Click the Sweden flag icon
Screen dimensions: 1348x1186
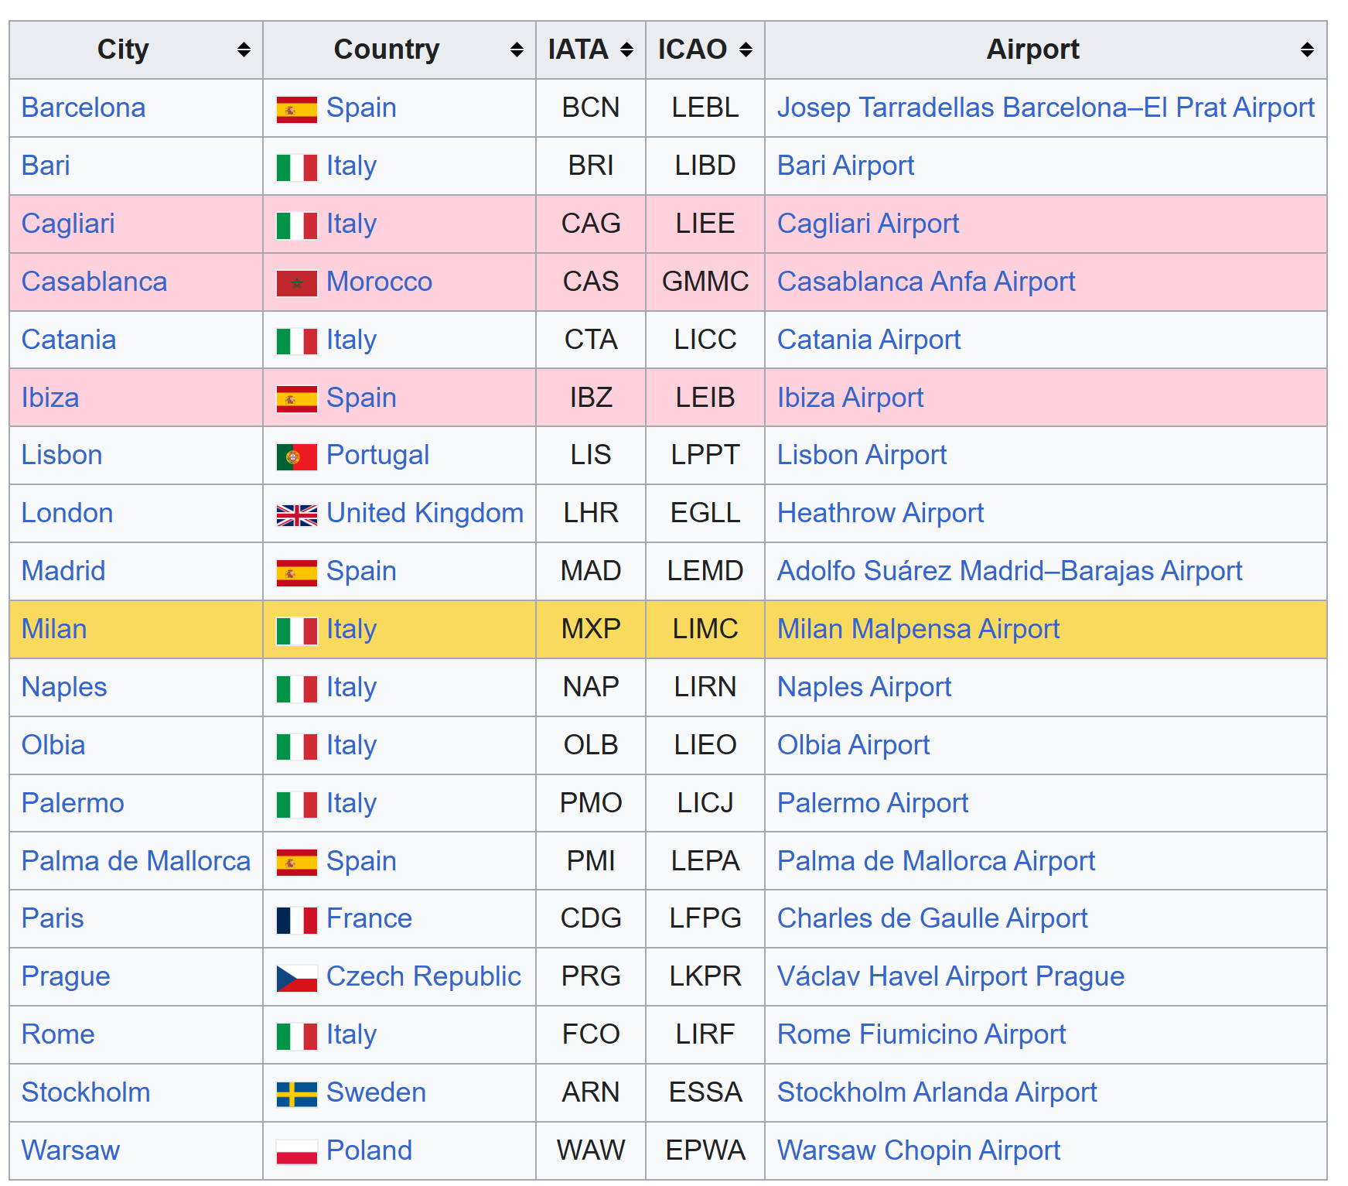click(x=297, y=1094)
